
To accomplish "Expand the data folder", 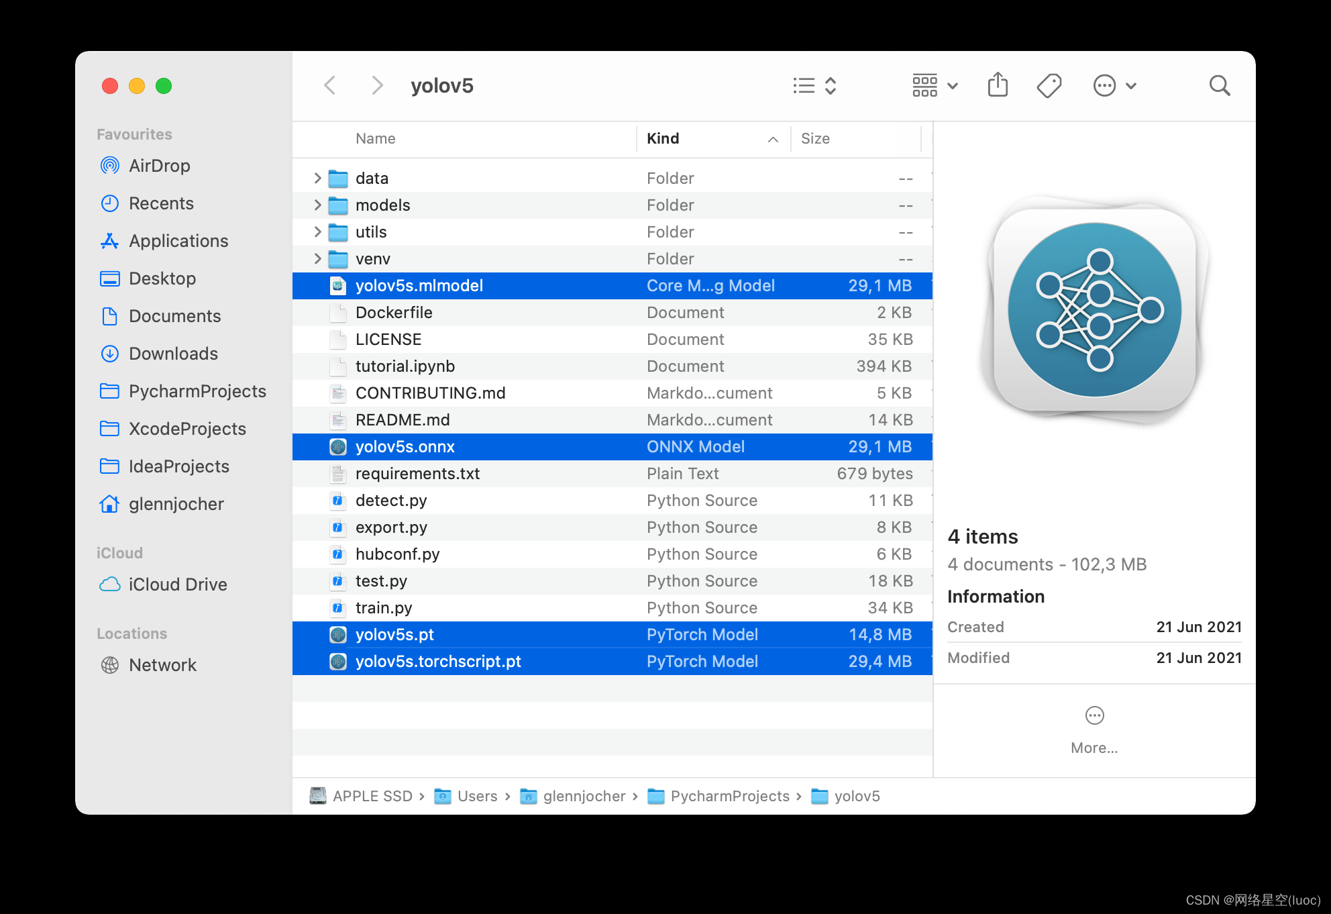I will click(317, 177).
